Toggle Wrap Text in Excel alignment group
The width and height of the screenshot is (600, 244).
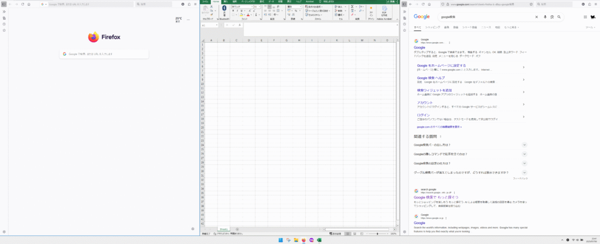279,7
